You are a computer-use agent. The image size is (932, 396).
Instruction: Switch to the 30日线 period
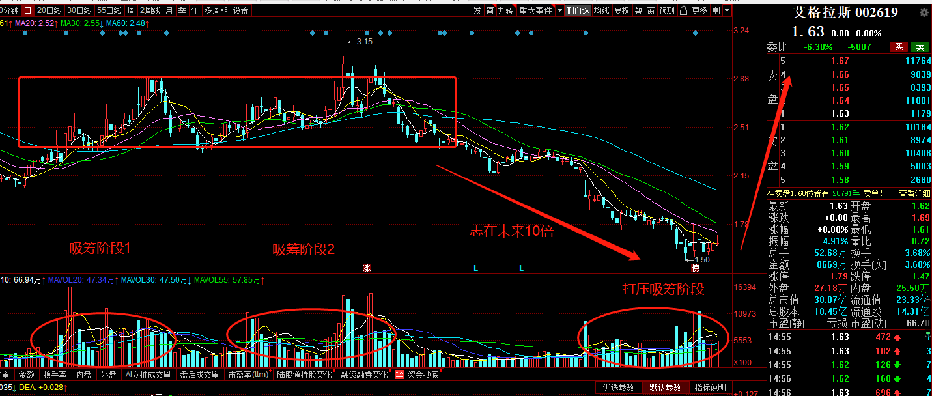point(79,10)
